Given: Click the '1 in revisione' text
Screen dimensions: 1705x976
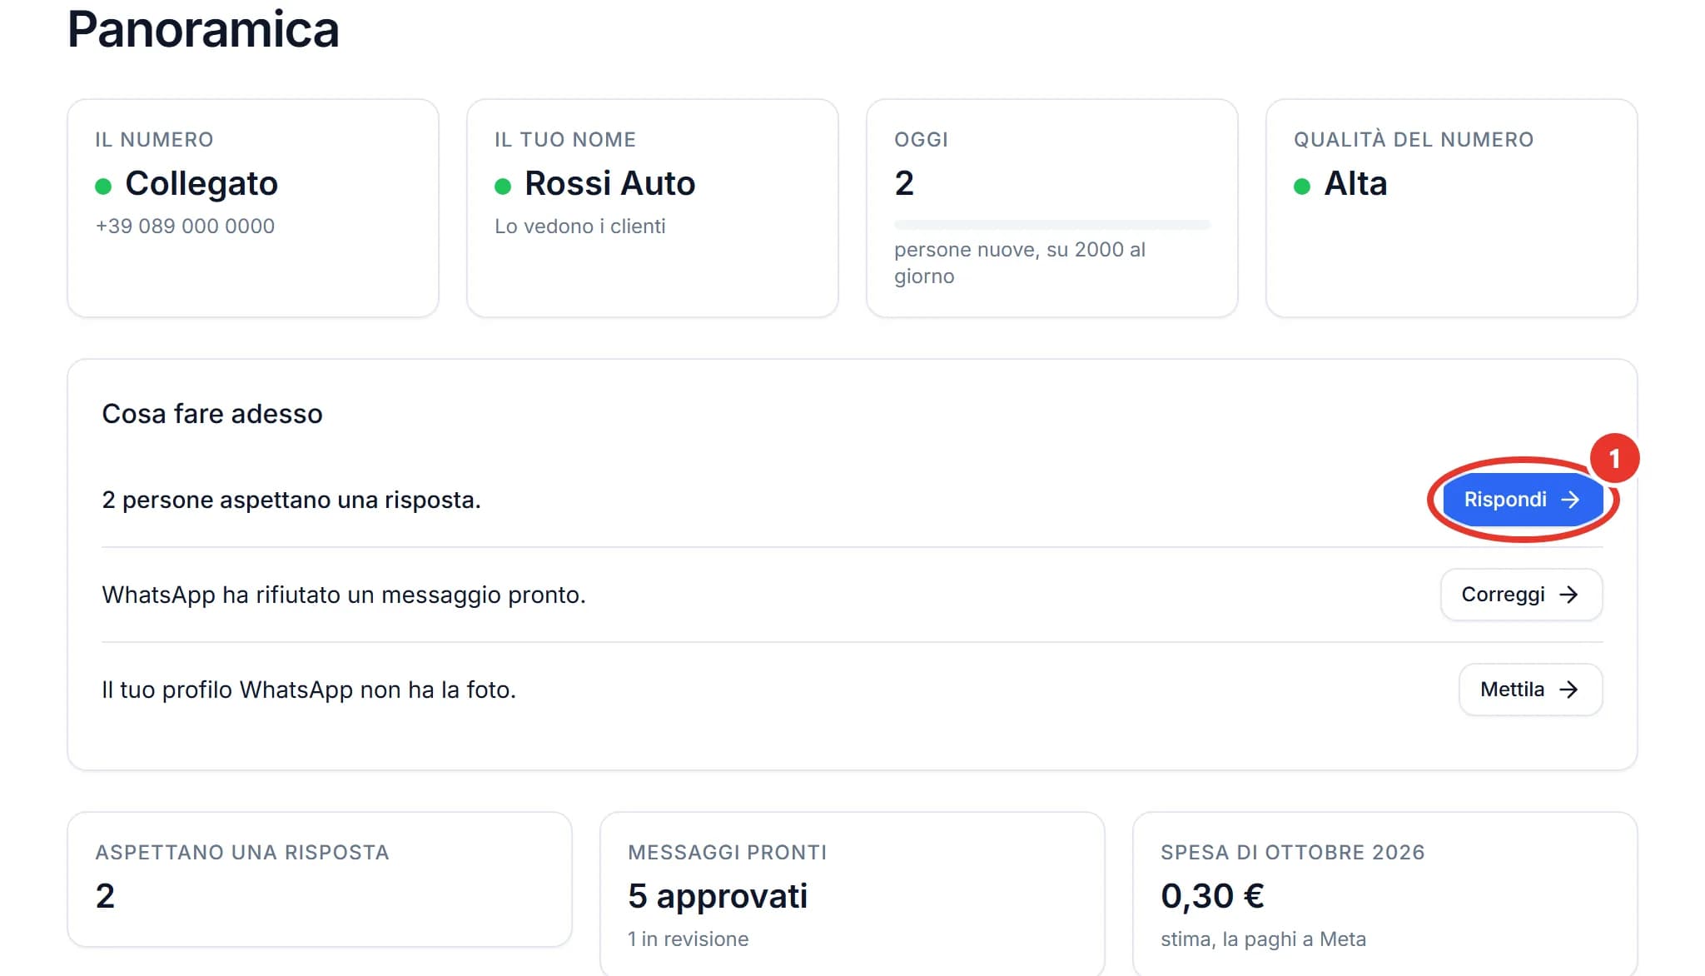Looking at the screenshot, I should point(688,939).
